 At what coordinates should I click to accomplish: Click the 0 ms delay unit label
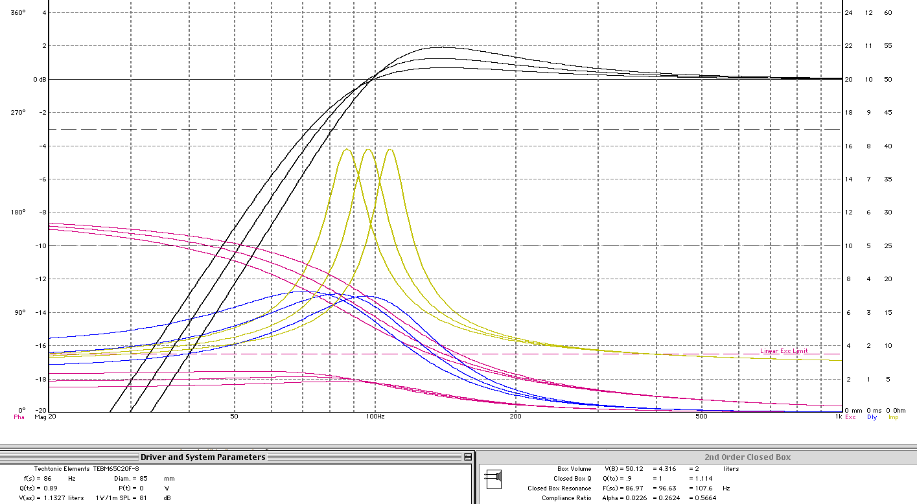click(x=875, y=411)
